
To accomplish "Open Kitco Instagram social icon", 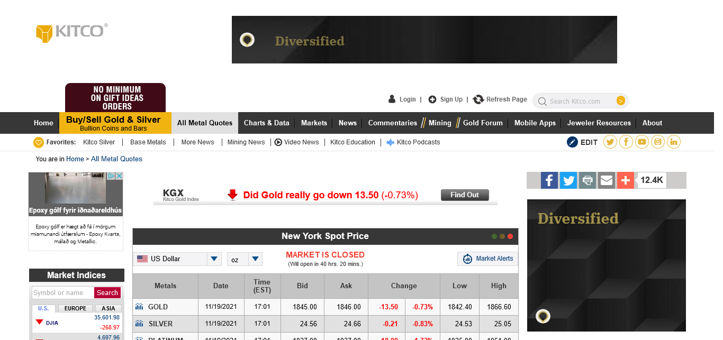I will click(x=657, y=142).
